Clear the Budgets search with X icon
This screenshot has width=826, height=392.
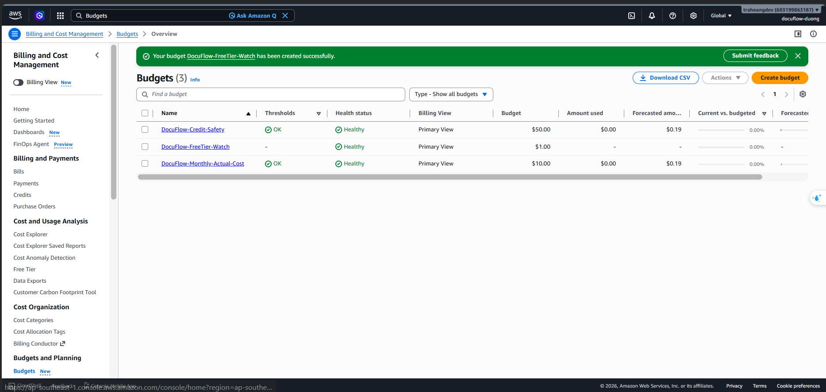point(285,15)
